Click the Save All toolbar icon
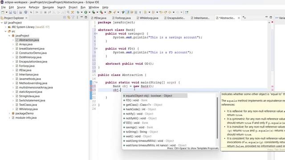 [15, 12]
